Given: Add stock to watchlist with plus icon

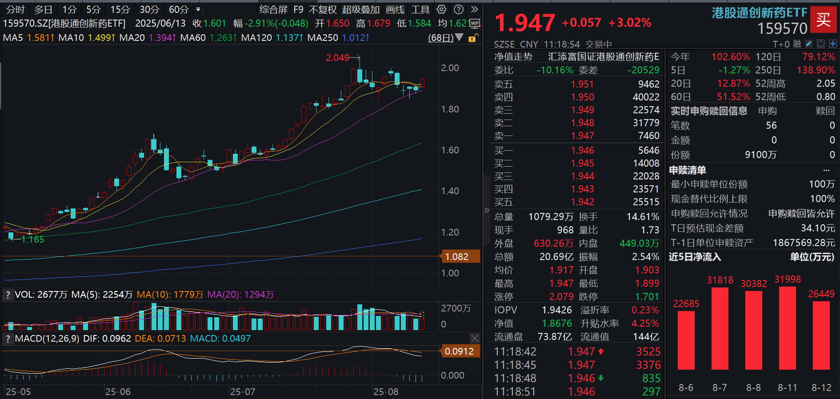Looking at the screenshot, I should click(832, 44).
